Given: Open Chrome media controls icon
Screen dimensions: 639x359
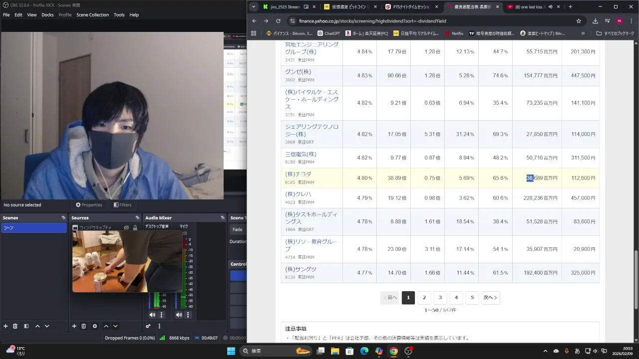Looking at the screenshot, I should tap(608, 21).
